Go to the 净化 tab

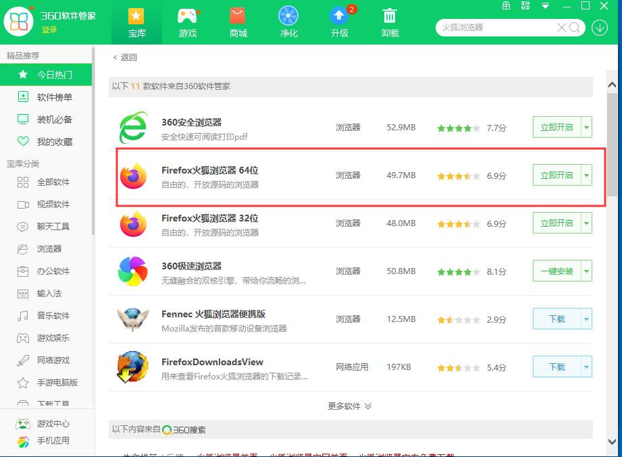click(288, 22)
